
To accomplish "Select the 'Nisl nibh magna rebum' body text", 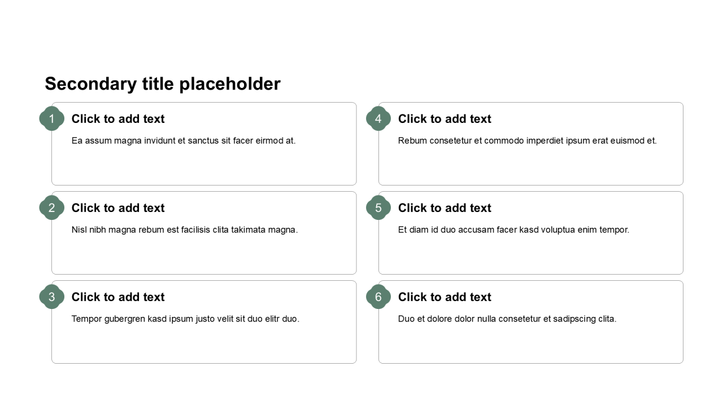I will click(185, 230).
